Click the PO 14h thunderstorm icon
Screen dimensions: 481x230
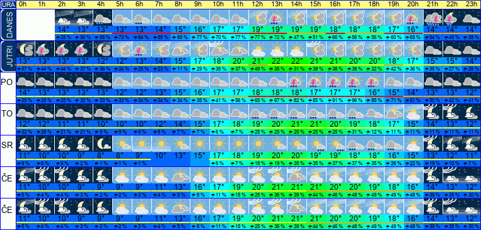click(x=296, y=81)
